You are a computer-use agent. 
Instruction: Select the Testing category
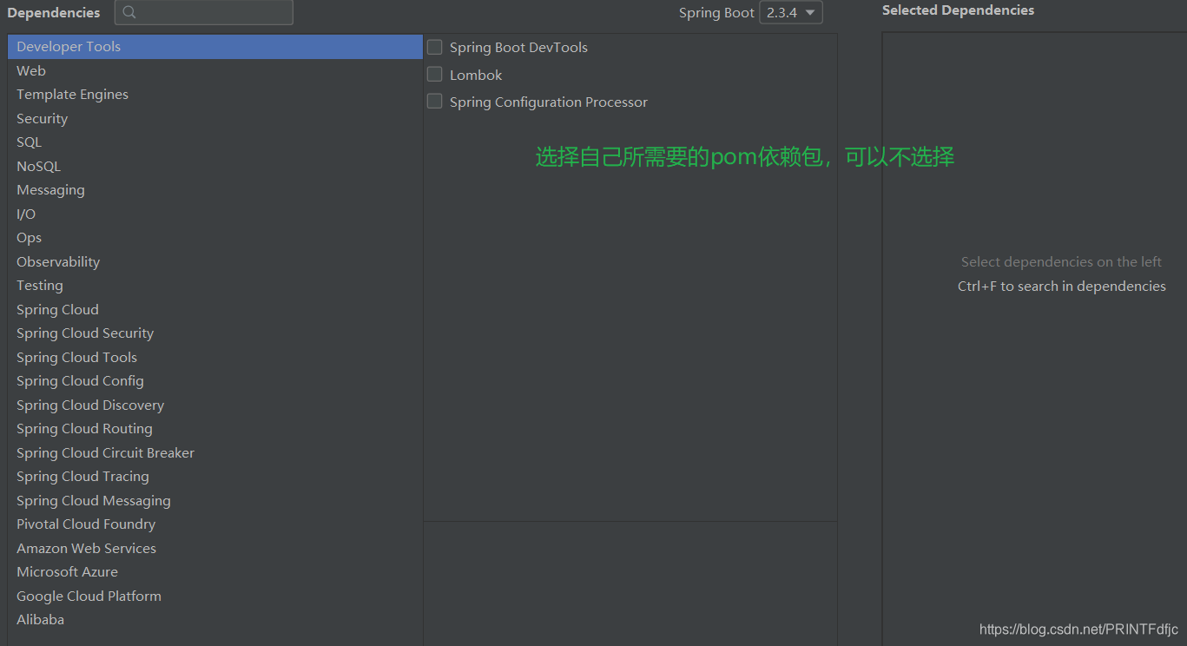pos(214,286)
